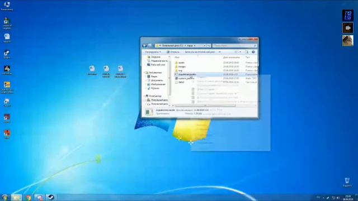Sort files by Дата изменения column header
This screenshot has height=201, width=358.
231,57
